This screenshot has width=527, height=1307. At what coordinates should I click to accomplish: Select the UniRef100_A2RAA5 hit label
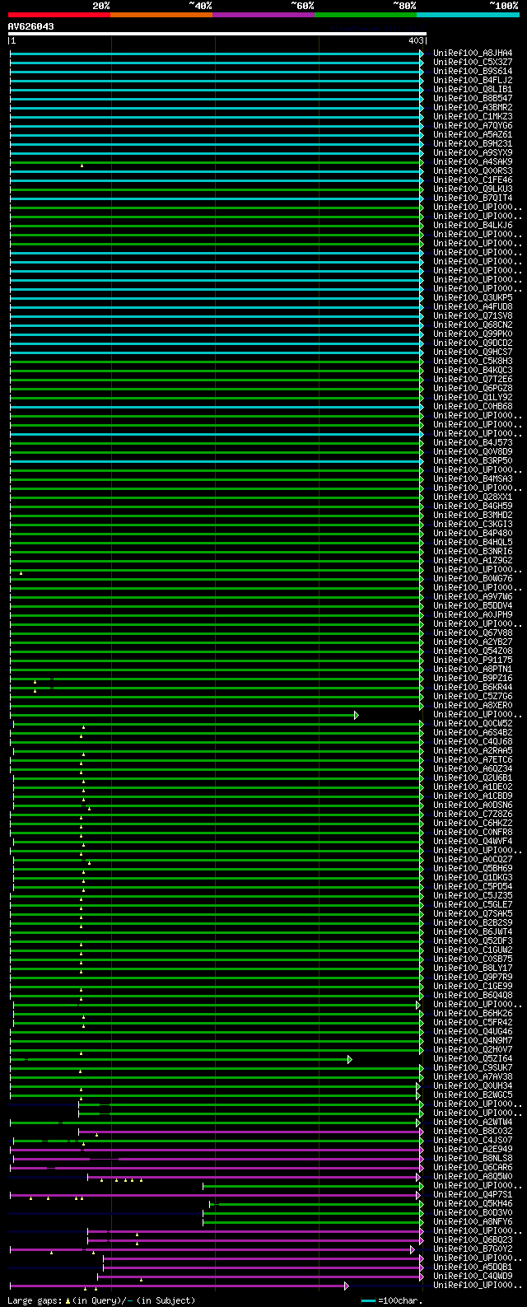click(x=473, y=751)
